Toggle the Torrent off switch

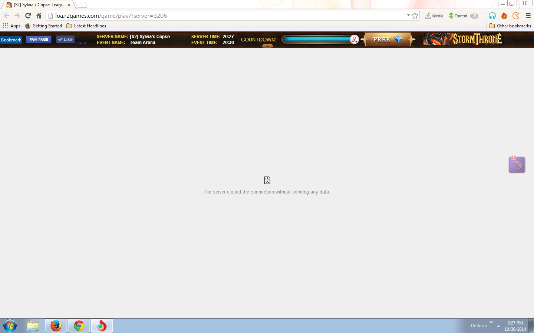[474, 16]
